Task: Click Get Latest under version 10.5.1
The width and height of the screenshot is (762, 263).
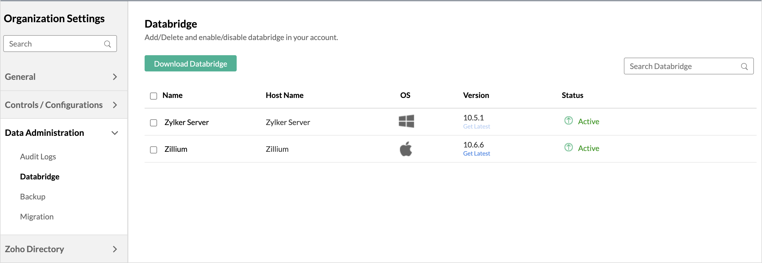Action: click(476, 126)
